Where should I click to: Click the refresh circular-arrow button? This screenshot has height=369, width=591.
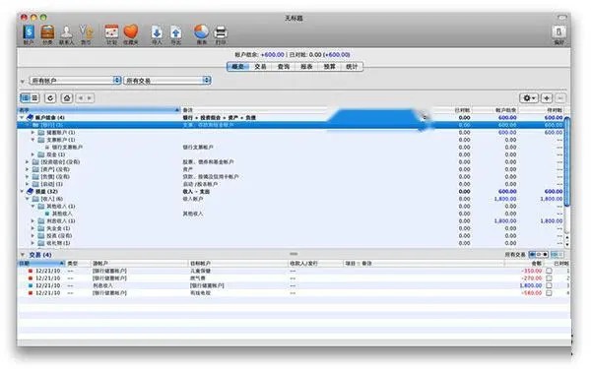(x=50, y=98)
